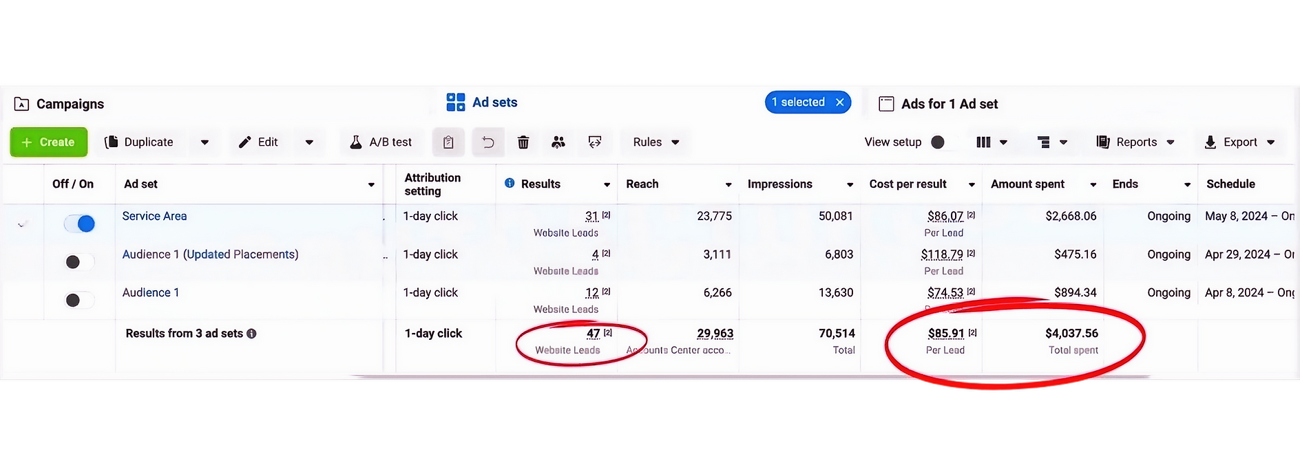1300x465 pixels.
Task: Open Ad set column header dropdown
Action: pos(371,184)
